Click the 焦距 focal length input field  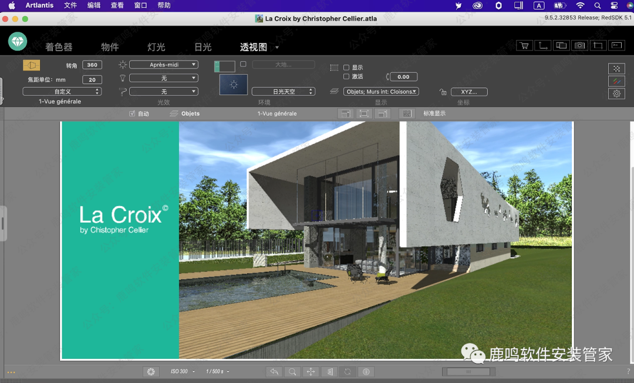[x=92, y=79]
